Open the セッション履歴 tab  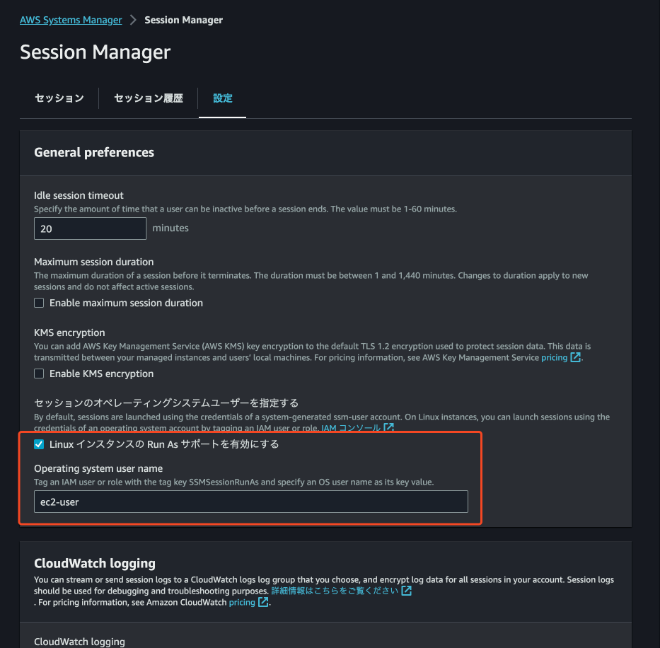[x=148, y=98]
